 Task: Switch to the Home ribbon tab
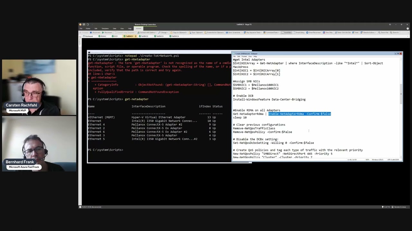pyautogui.click(x=88, y=29)
